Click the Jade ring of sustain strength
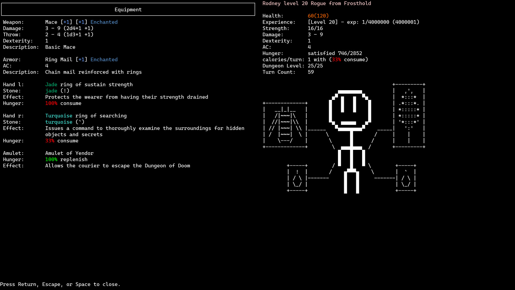 click(x=89, y=85)
